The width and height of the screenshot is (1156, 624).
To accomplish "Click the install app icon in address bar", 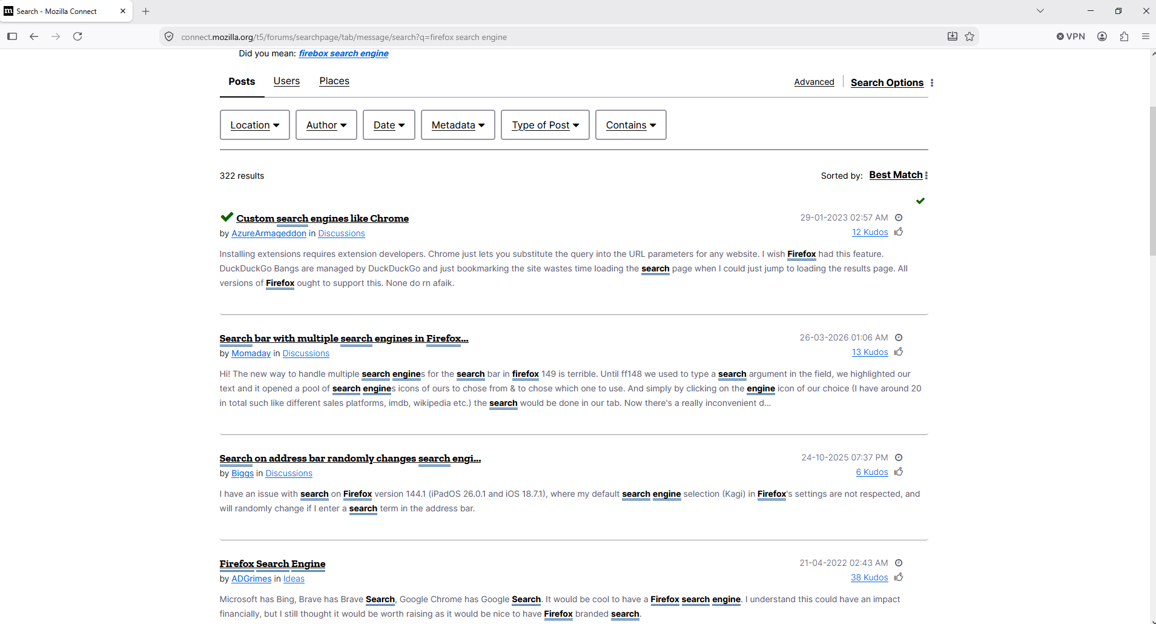I will click(x=953, y=36).
